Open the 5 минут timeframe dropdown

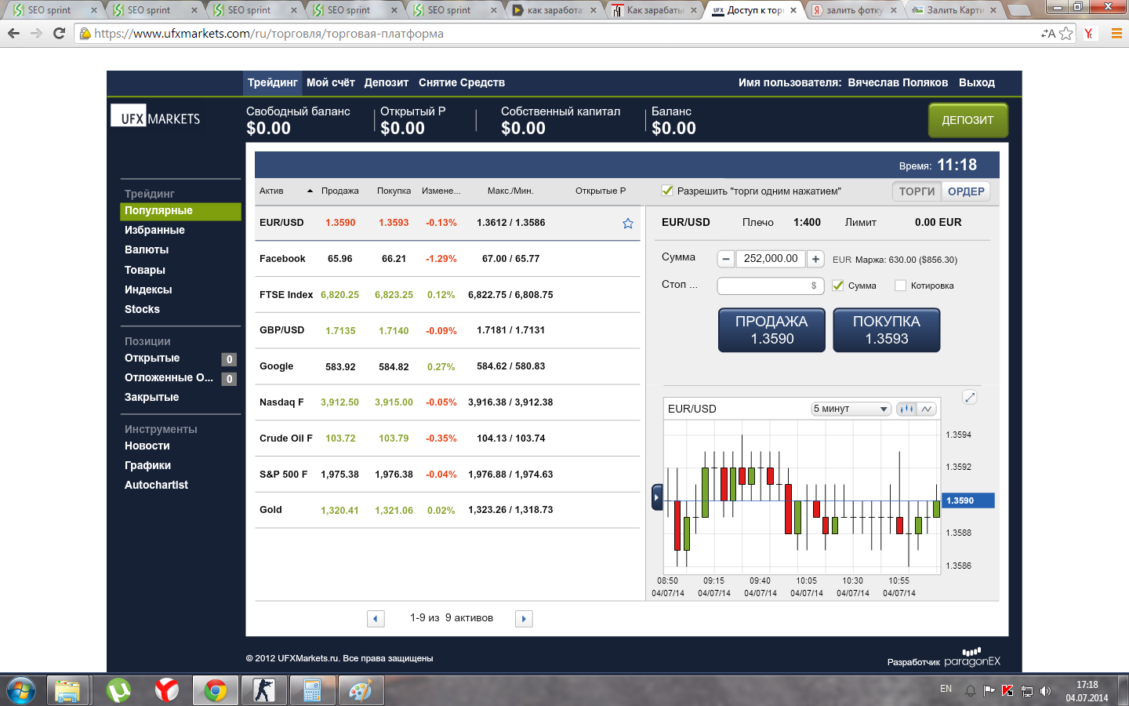click(851, 409)
